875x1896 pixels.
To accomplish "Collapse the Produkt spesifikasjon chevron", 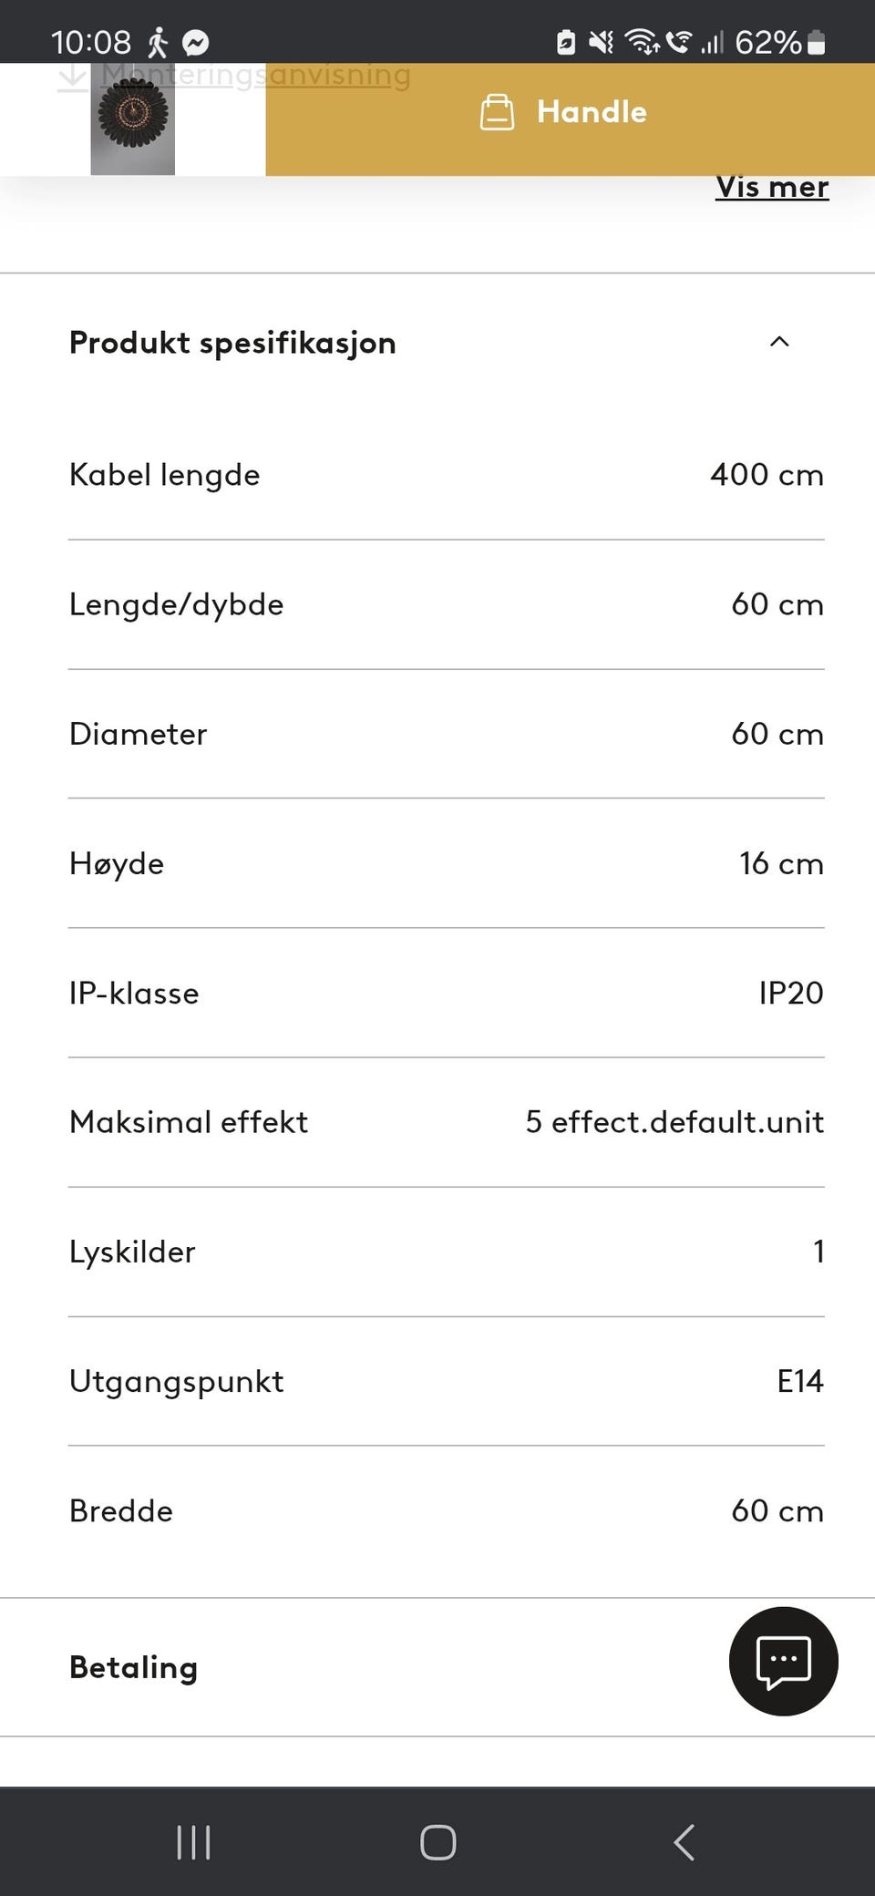I will click(779, 342).
